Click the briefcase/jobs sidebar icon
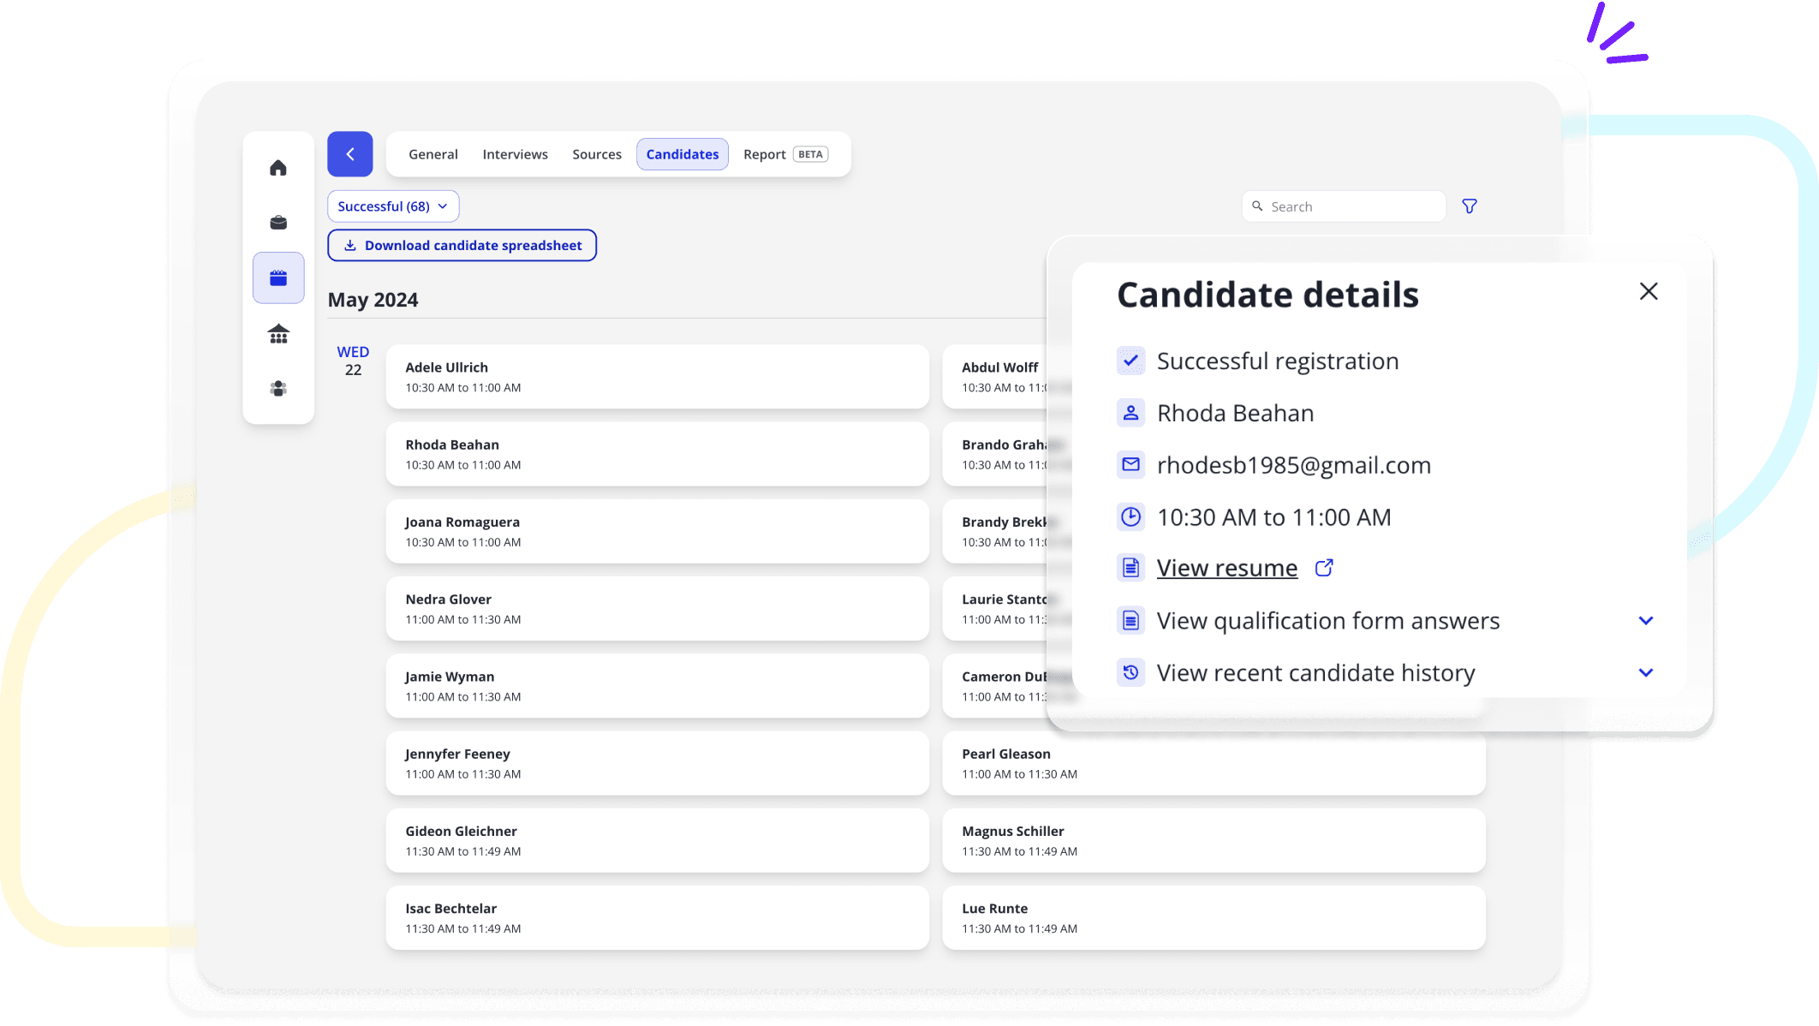 point(280,223)
